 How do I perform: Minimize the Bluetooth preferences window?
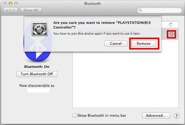click(10, 4)
